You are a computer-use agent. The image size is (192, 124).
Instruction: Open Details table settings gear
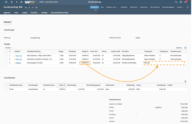click(x=185, y=48)
